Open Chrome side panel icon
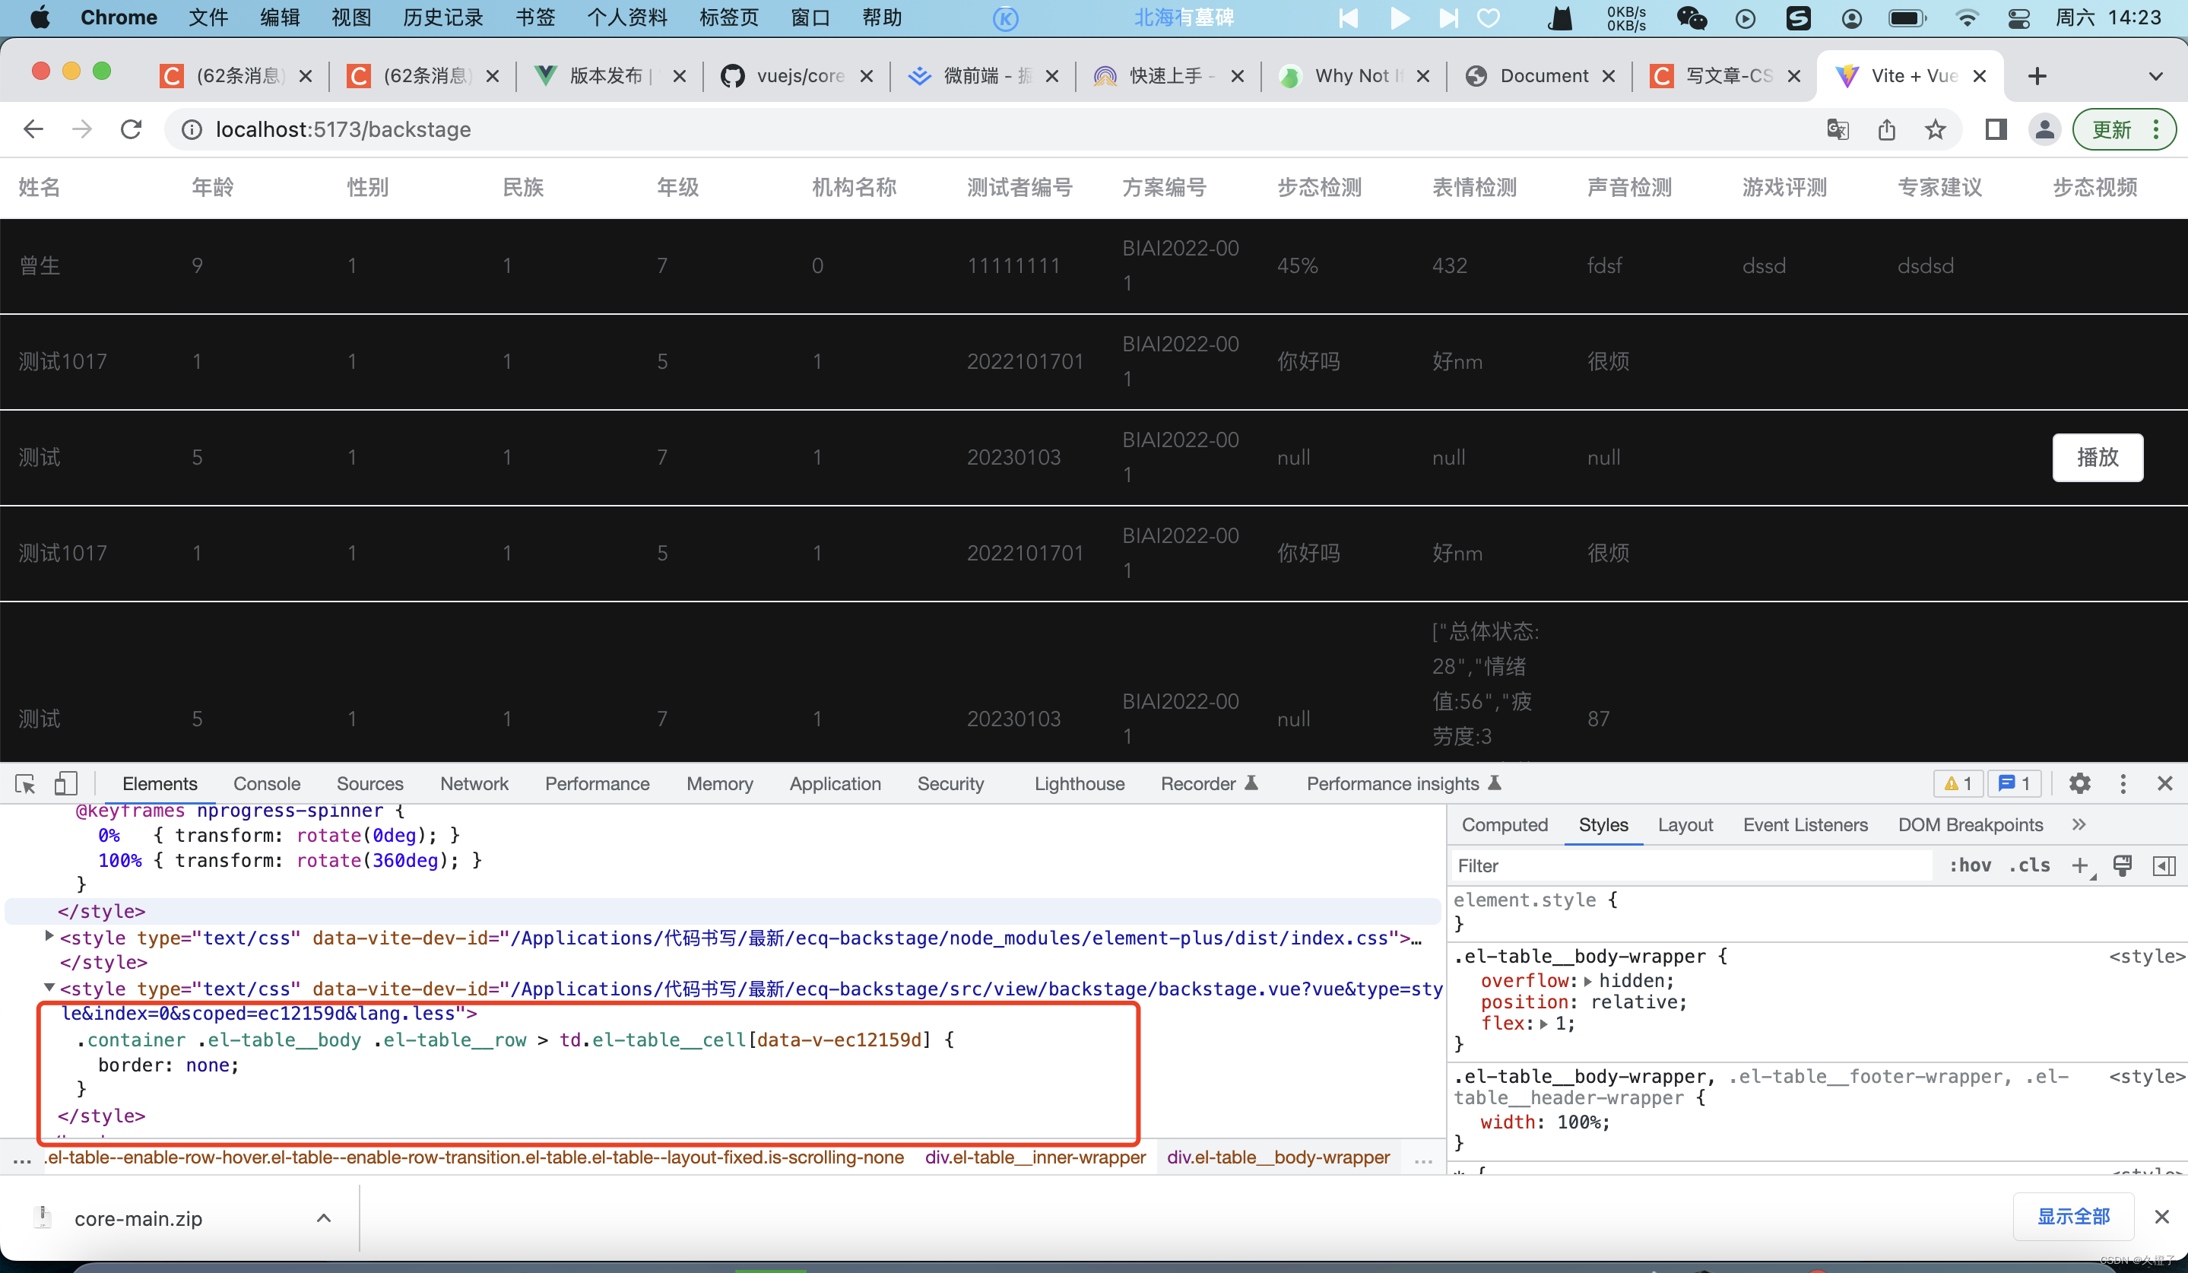Viewport: 2188px width, 1273px height. tap(1995, 129)
